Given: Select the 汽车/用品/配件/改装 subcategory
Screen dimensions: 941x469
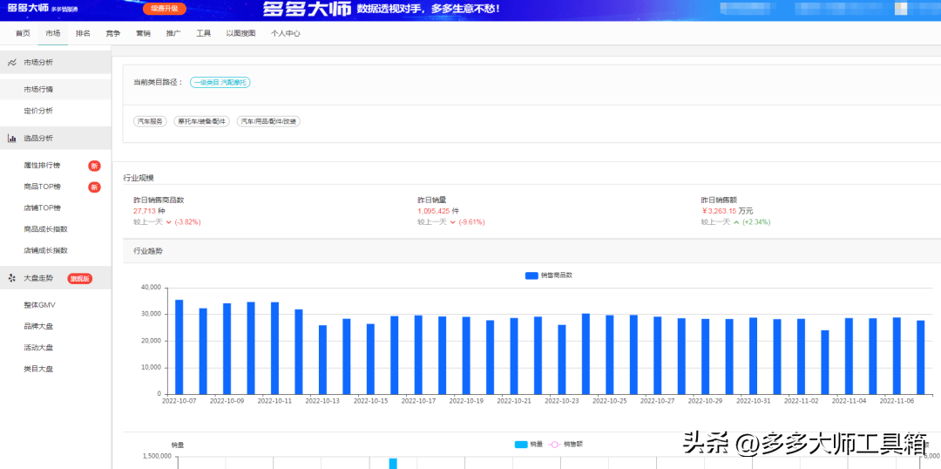Looking at the screenshot, I should 268,121.
